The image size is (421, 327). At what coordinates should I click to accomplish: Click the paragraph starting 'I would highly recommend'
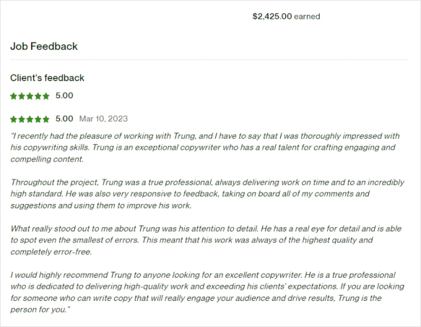coord(207,292)
